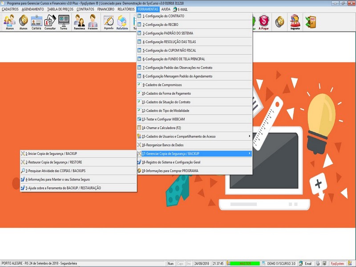The height and width of the screenshot is (267, 356).
Task: Click the gold coin icon beside A Pagar
Action: [x=280, y=22]
